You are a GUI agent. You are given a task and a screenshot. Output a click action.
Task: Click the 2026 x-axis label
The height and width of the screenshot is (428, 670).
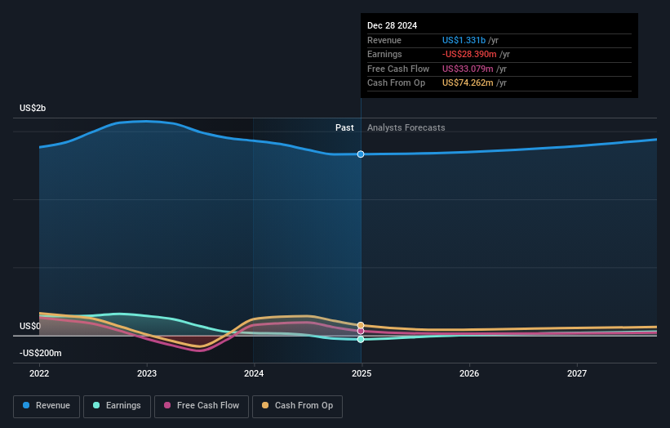coord(469,373)
